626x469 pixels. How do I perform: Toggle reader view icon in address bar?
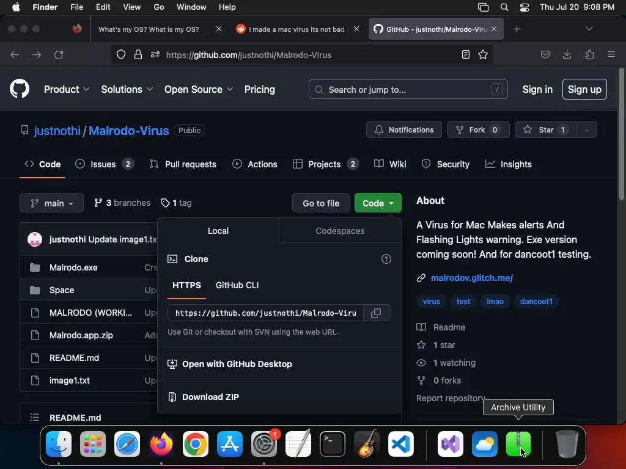tap(465, 54)
